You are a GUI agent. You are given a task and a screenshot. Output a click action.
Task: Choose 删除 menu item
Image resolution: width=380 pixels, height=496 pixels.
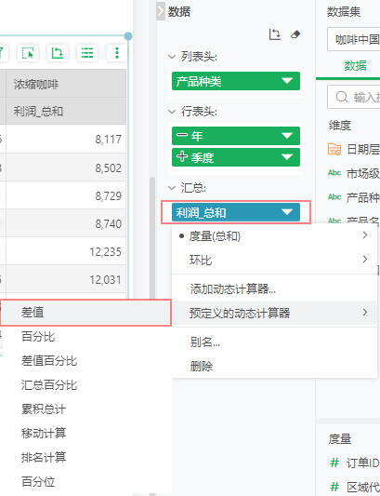(x=274, y=367)
